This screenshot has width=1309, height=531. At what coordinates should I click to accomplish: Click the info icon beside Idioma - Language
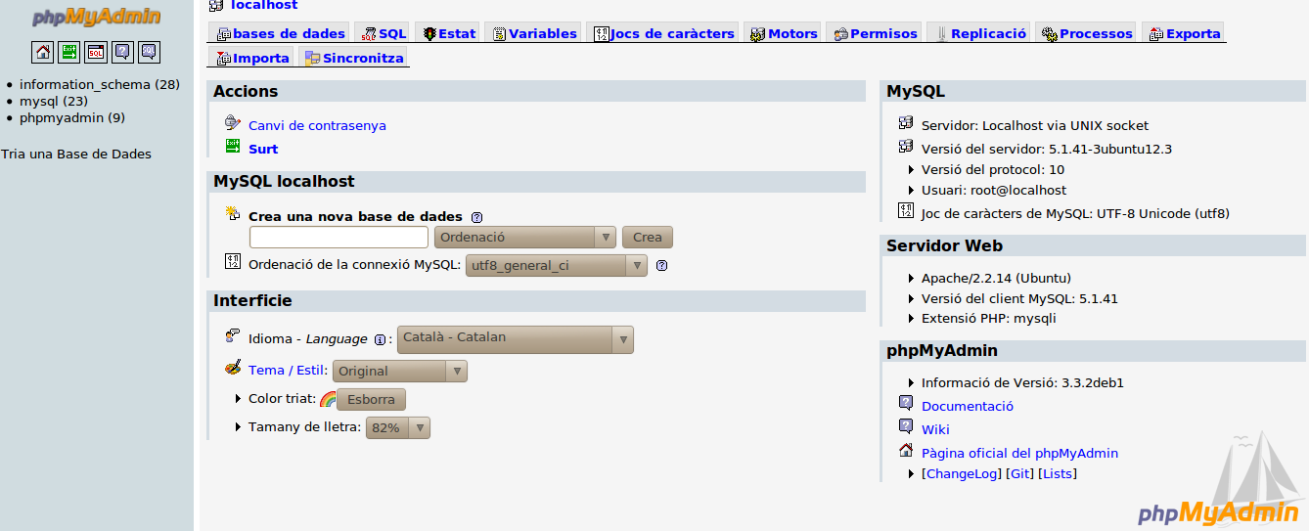380,339
